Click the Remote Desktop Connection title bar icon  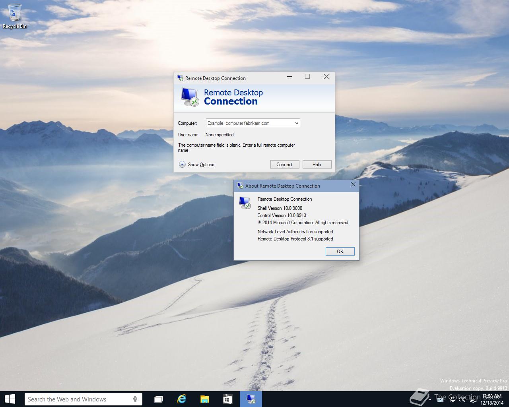point(180,78)
